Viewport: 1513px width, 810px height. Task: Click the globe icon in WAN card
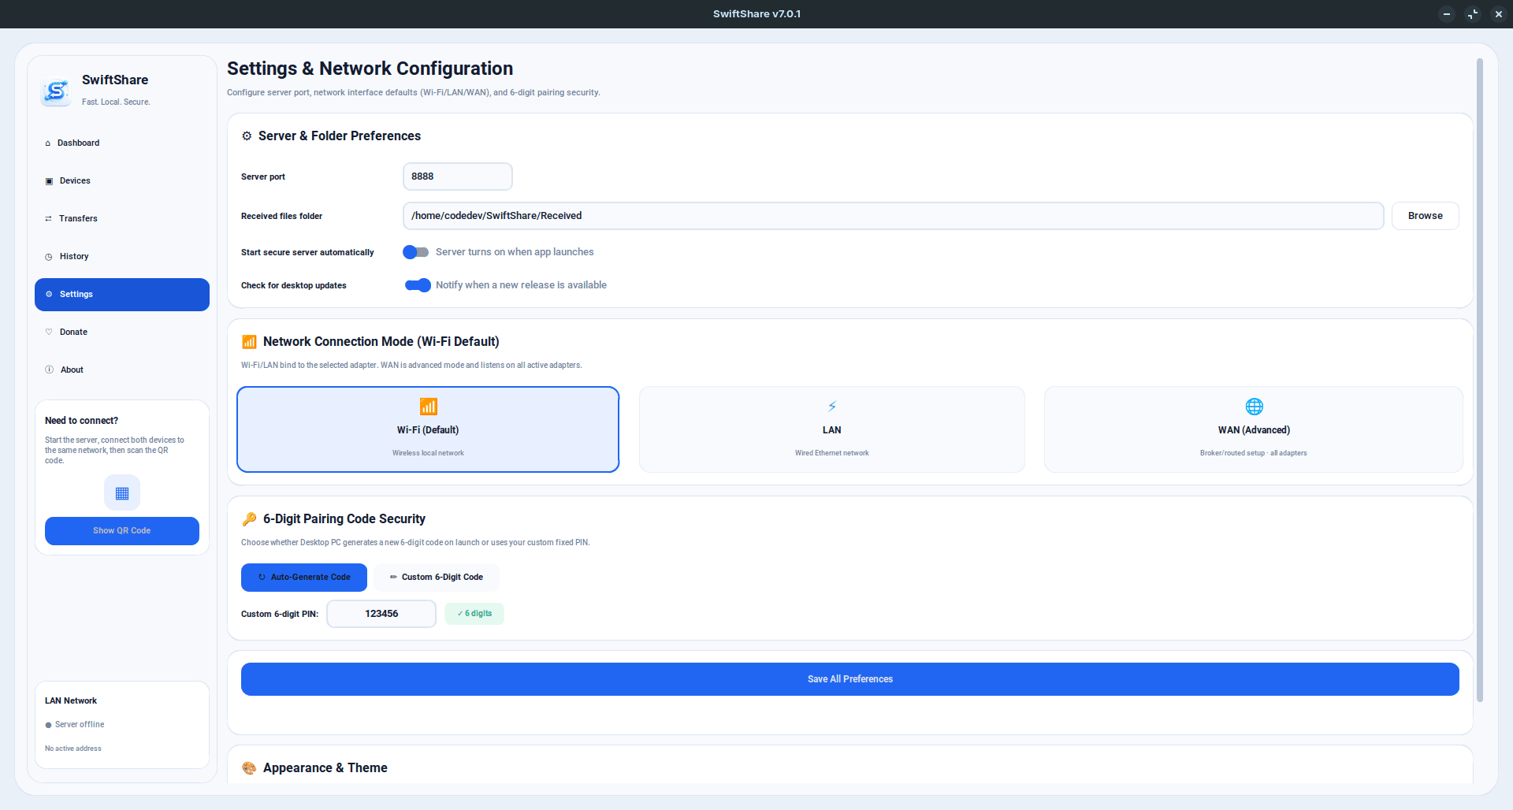1255,407
